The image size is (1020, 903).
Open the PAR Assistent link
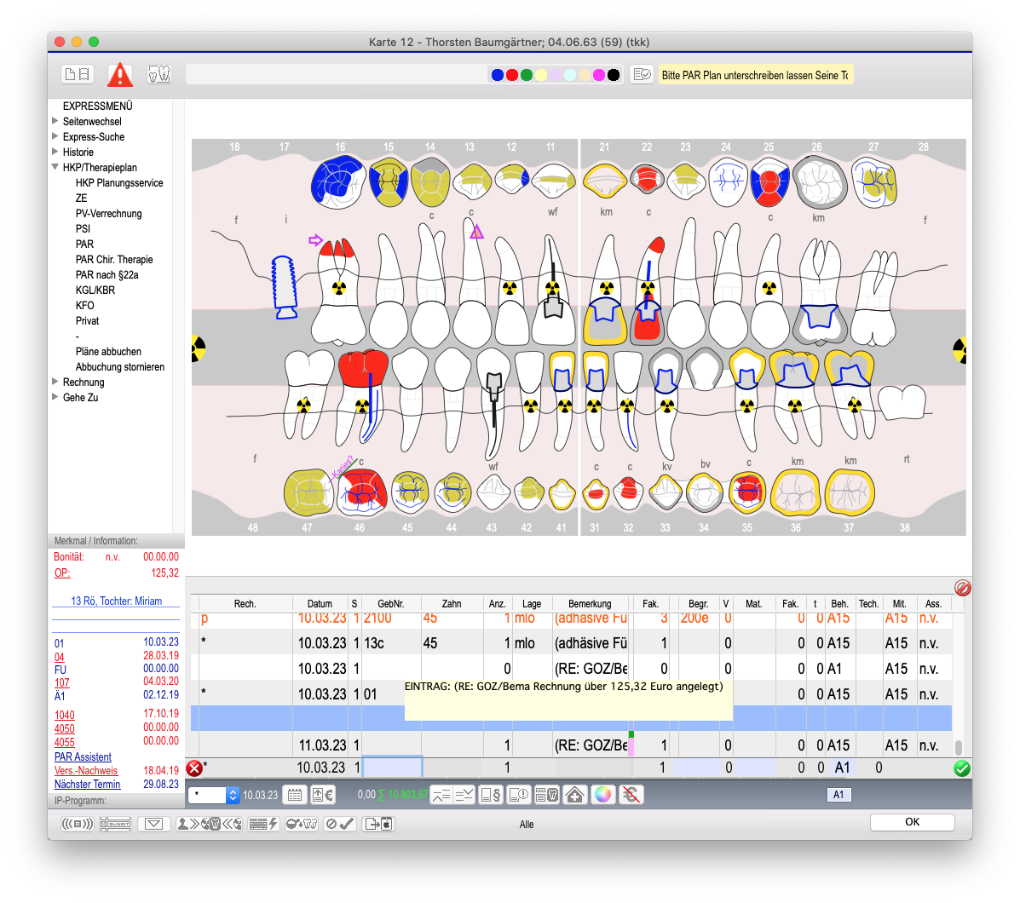83,757
